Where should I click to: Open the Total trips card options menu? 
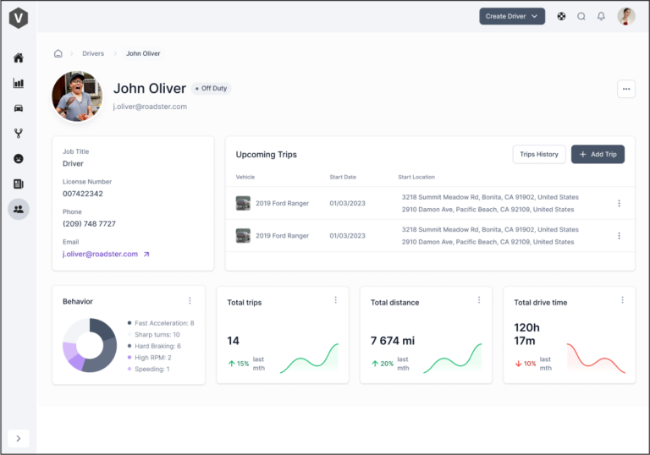[x=335, y=300]
